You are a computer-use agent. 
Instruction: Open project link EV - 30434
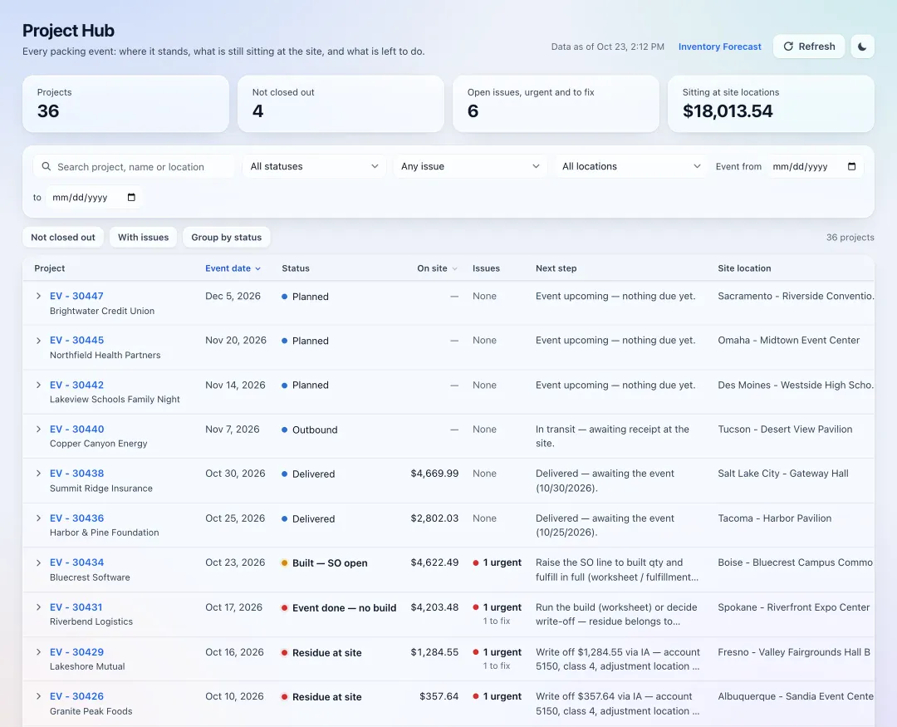click(76, 562)
